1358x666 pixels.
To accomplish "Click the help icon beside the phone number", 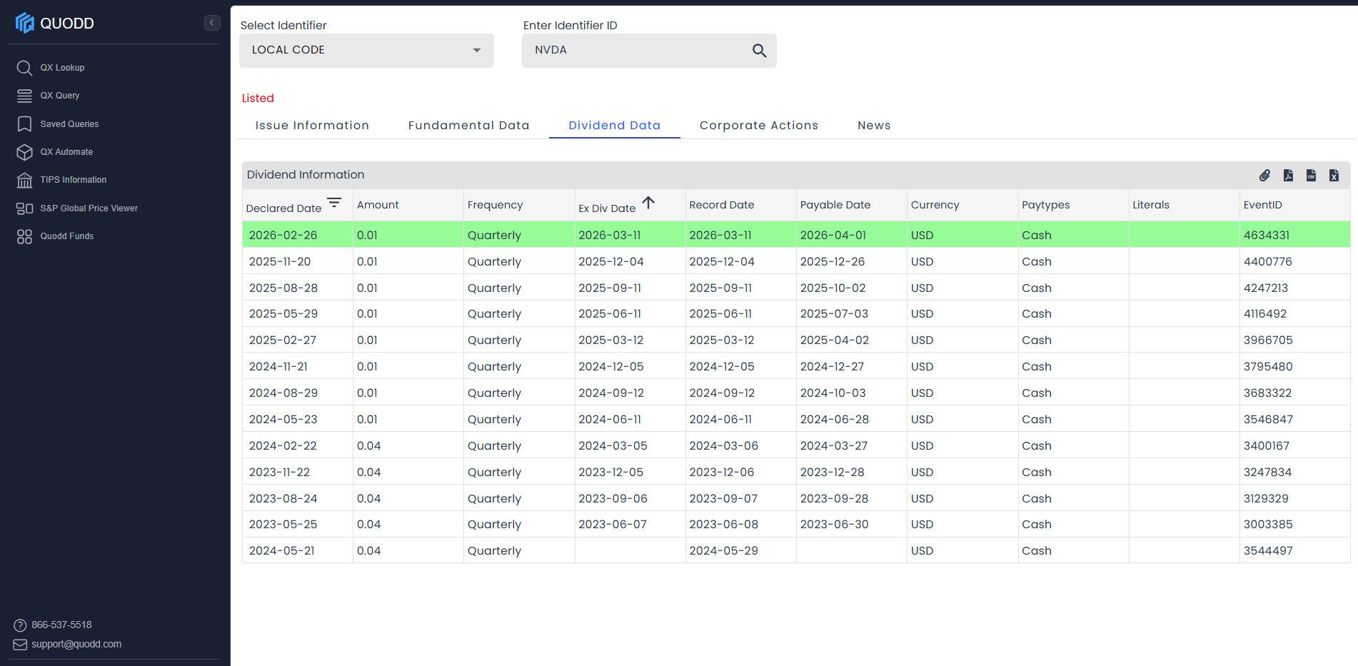I will coord(20,625).
